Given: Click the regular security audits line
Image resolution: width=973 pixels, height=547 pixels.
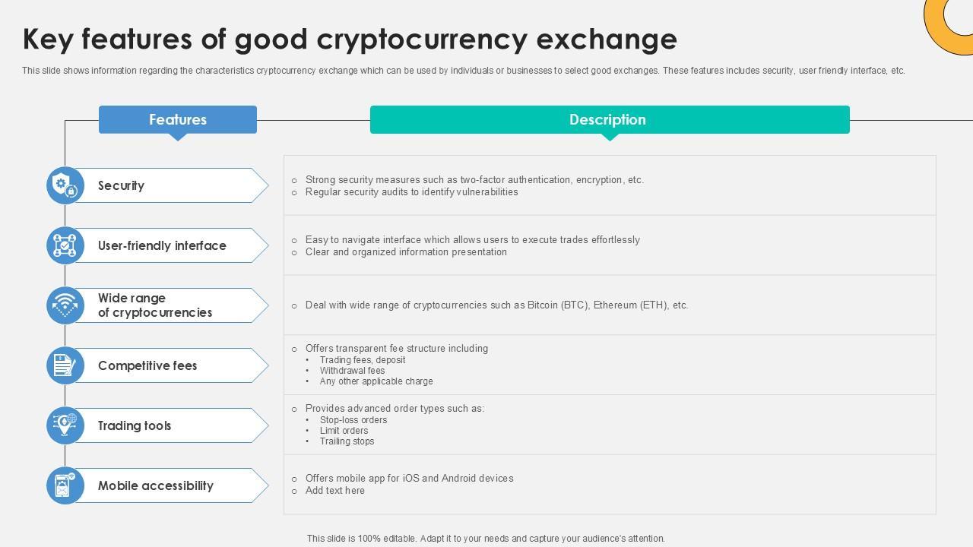Looking at the screenshot, I should point(411,192).
